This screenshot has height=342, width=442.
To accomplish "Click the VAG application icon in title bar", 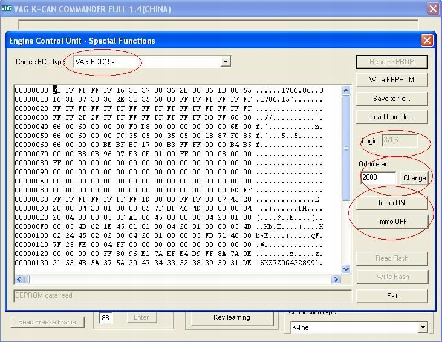I will point(8,9).
